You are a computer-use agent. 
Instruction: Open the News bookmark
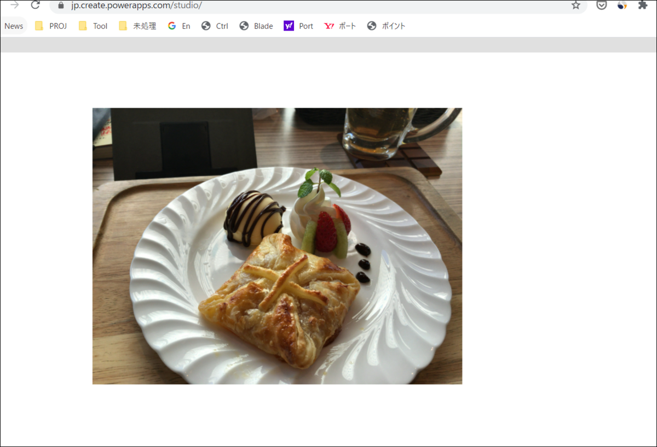(14, 26)
